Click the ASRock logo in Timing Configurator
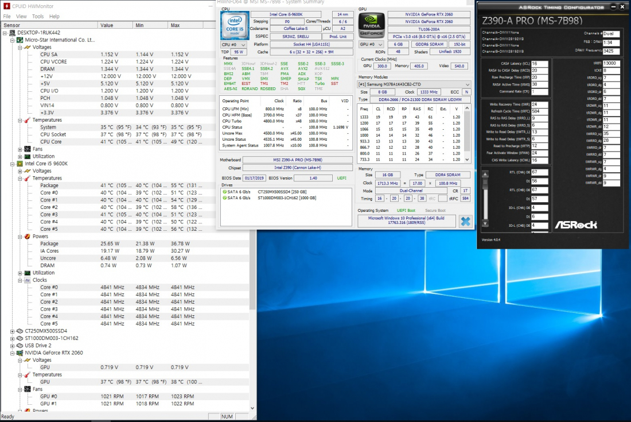Screen dimensions: 631x422 [576, 224]
